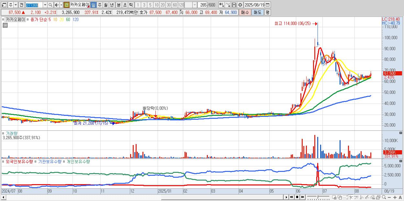Image resolution: width=404 pixels, height=201 pixels.
Task: Open the chart settings gear icon
Action: (x=240, y=5)
